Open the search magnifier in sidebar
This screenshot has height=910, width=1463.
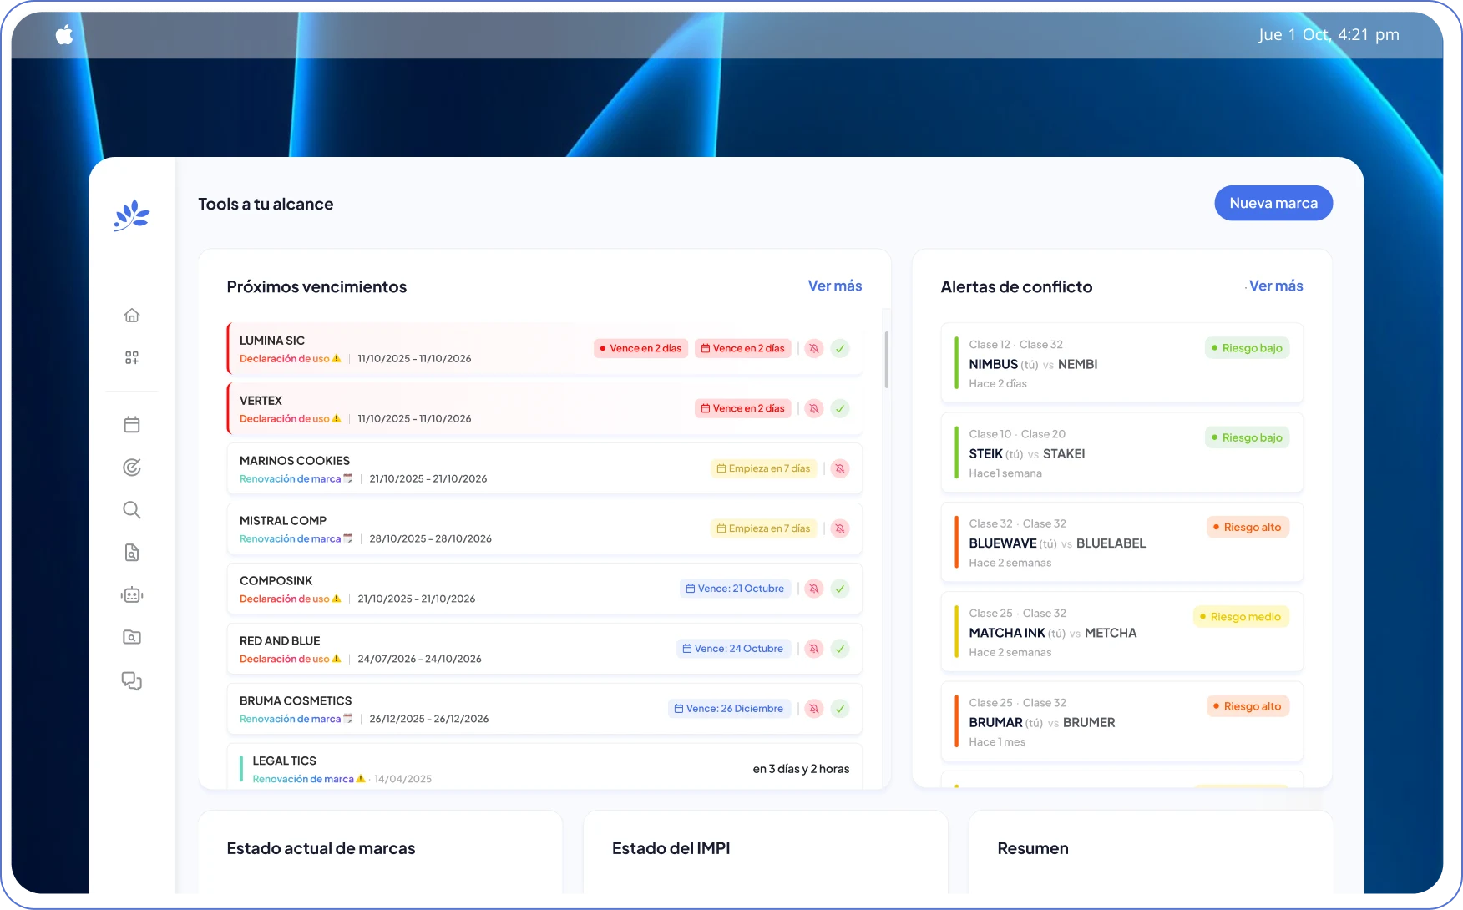click(x=131, y=510)
